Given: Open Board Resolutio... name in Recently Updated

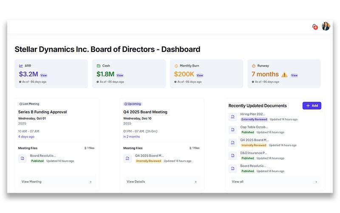Looking at the screenshot, I should pos(253,166).
